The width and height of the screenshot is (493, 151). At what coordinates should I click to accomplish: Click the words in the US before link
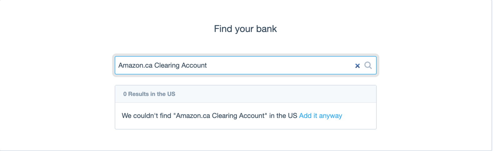click(x=283, y=116)
